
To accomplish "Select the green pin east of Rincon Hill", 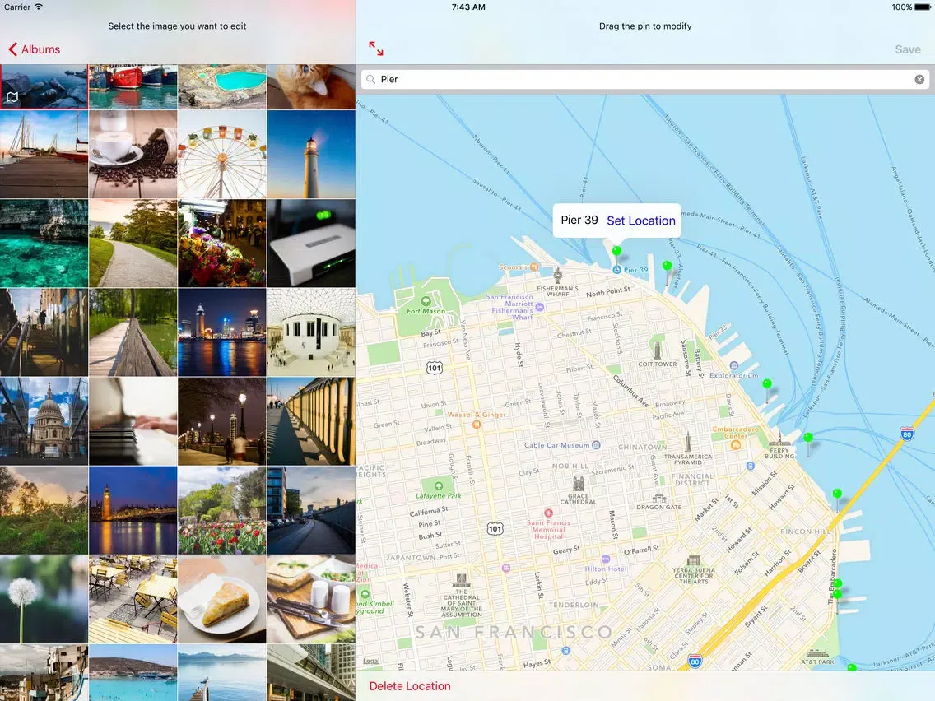I will point(837,494).
